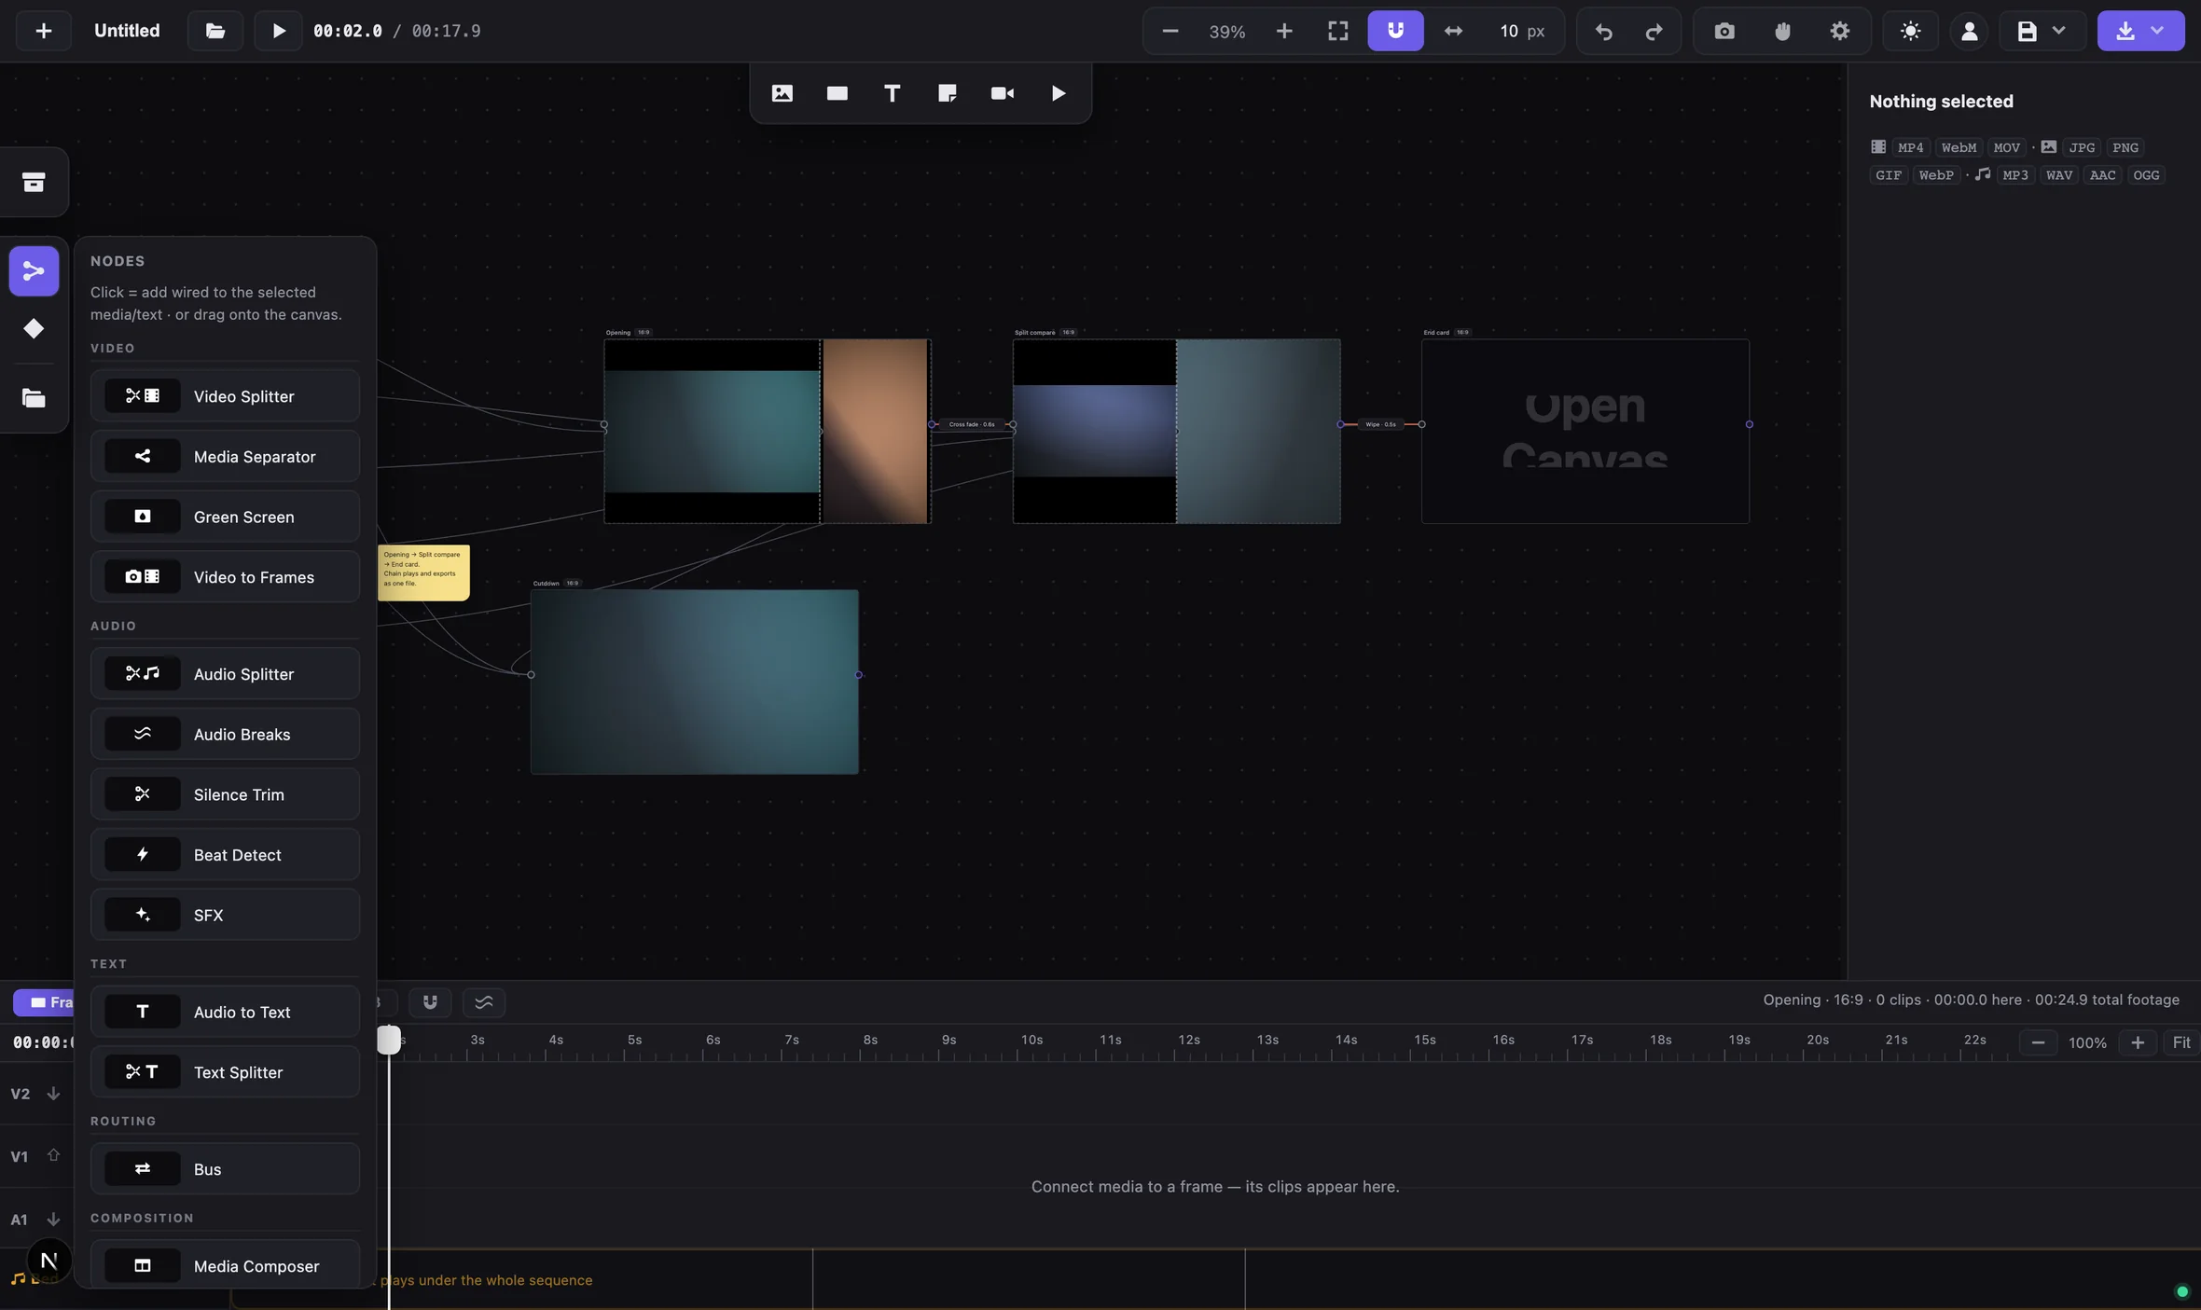Select the sticky note tool in canvas toolbar

point(948,93)
